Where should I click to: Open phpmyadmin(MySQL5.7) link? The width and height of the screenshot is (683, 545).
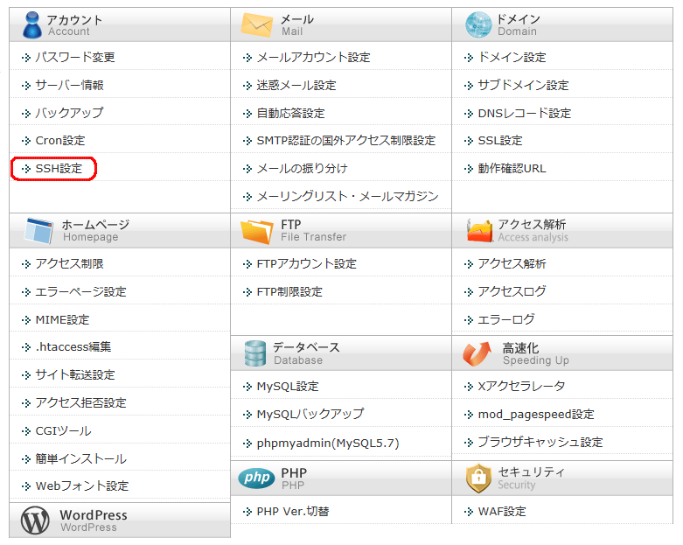[328, 443]
